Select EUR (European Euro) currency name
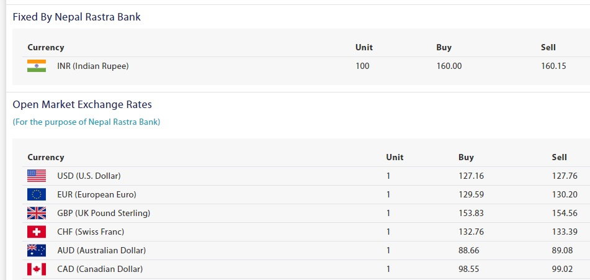 pyautogui.click(x=96, y=194)
